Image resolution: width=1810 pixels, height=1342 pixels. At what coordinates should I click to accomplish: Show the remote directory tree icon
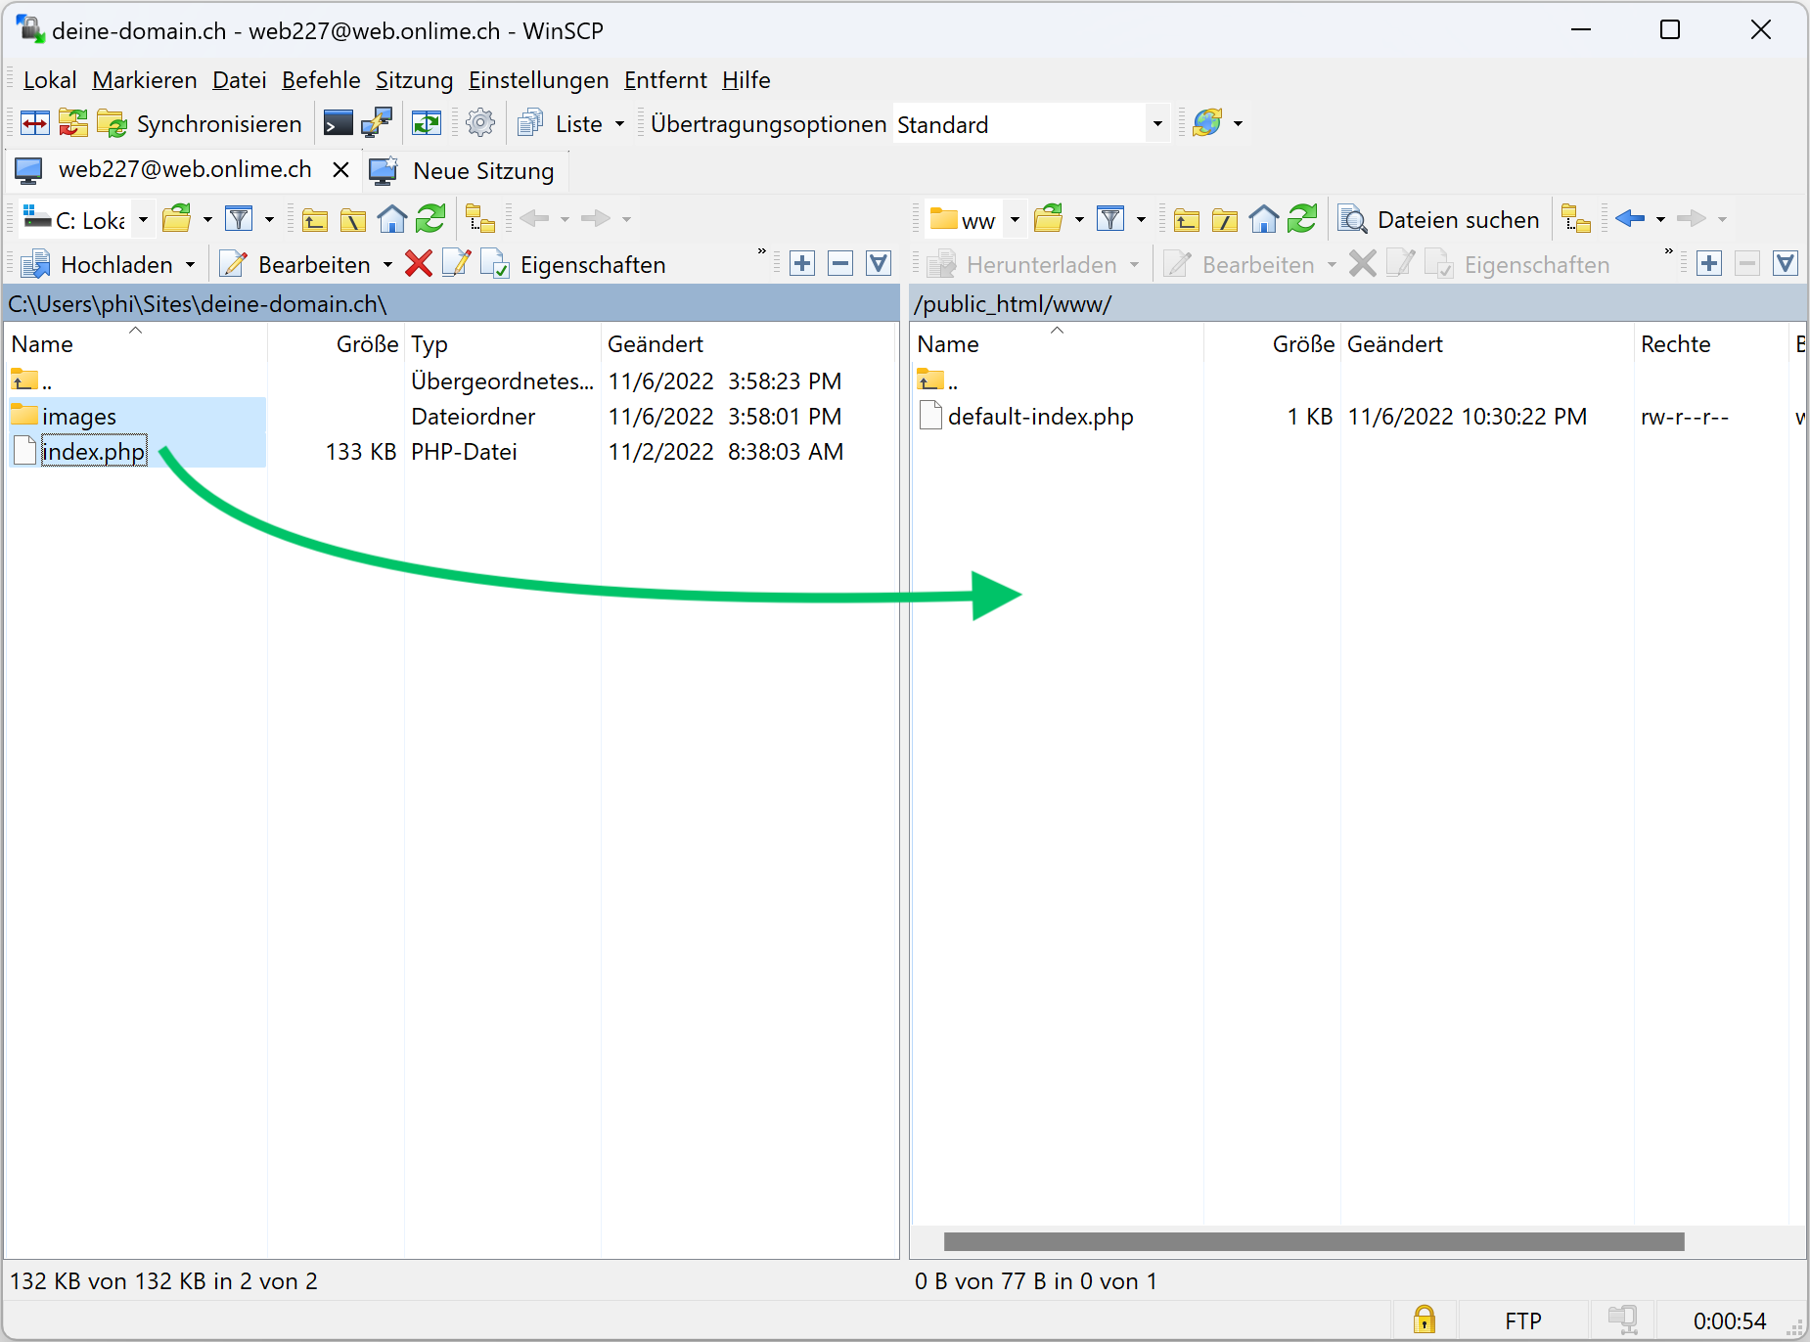click(x=1576, y=219)
